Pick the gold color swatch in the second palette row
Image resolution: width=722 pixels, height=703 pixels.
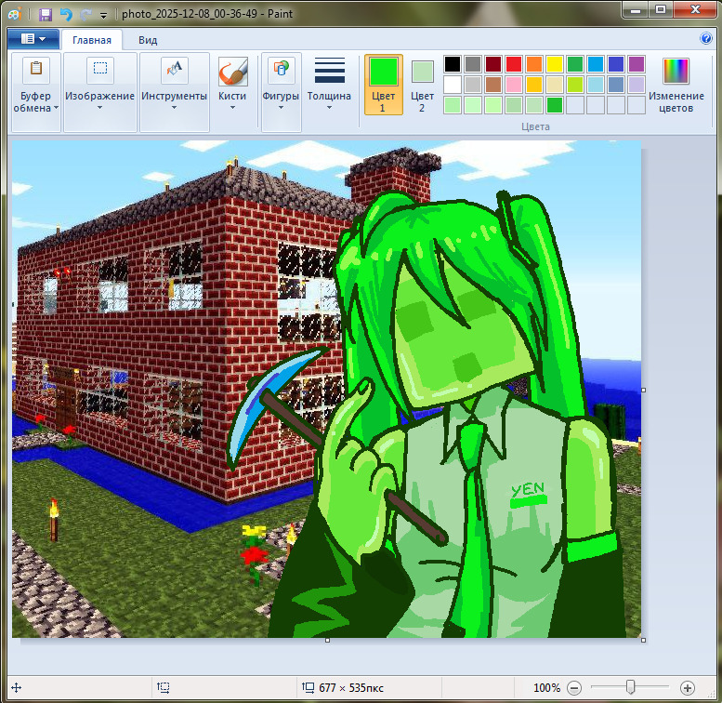[x=534, y=85]
